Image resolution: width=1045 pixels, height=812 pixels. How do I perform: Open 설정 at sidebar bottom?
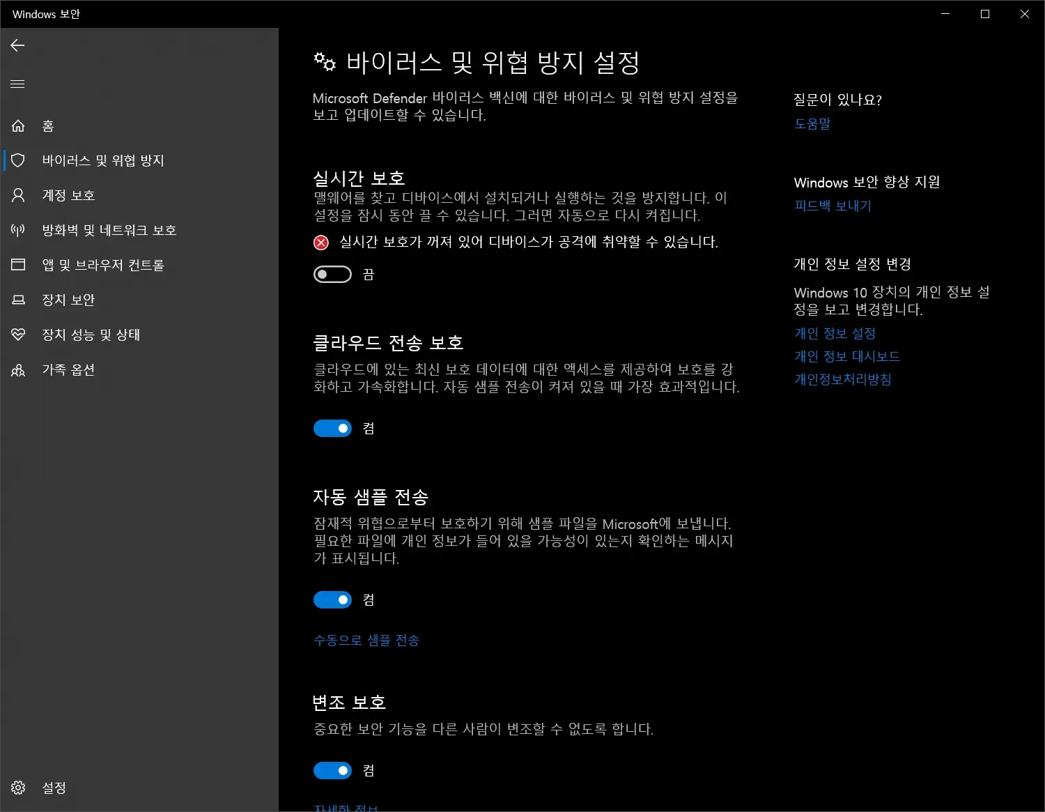coord(139,788)
